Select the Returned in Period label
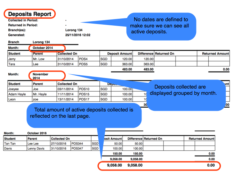The width and height of the screenshot is (234, 175). 23,25
